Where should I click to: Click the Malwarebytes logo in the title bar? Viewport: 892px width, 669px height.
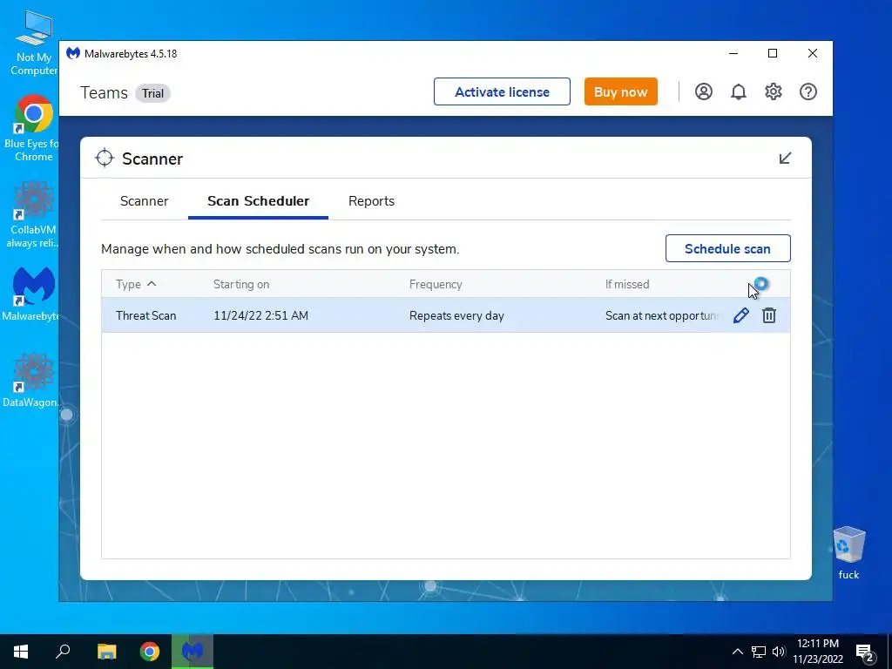pyautogui.click(x=73, y=53)
